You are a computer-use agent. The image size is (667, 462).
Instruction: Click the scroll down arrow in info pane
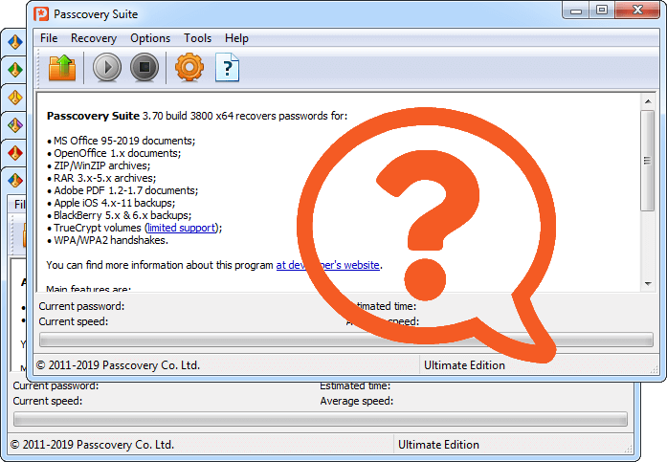click(x=648, y=283)
